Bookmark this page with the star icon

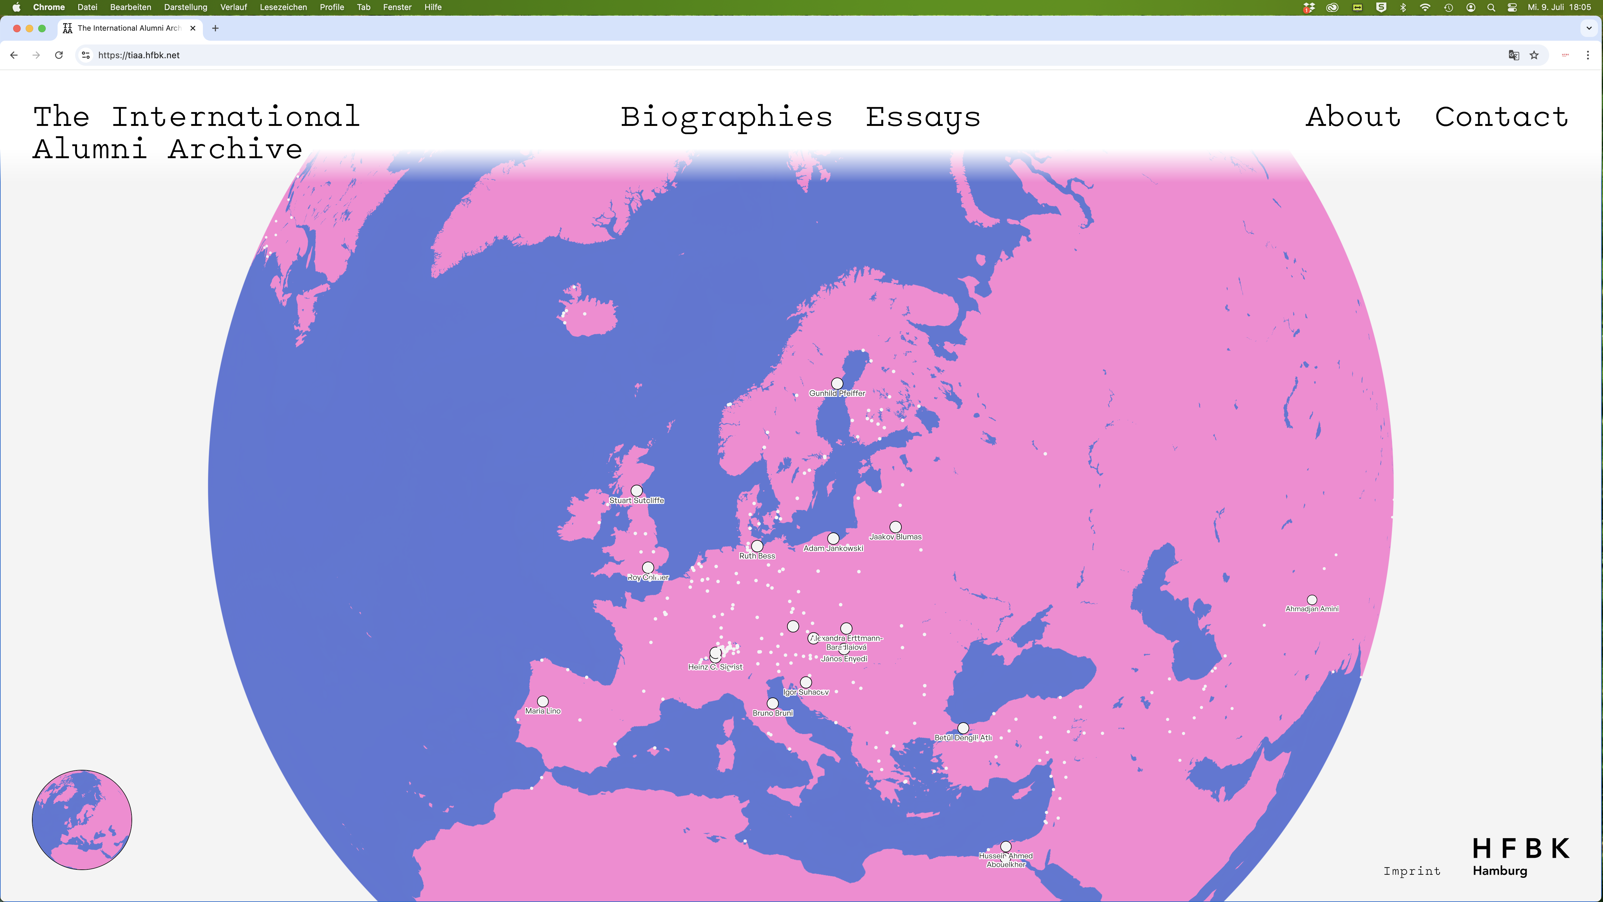point(1534,55)
